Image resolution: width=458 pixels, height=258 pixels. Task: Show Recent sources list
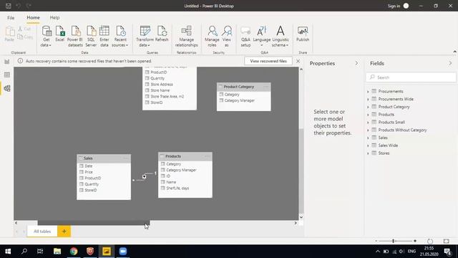120,37
